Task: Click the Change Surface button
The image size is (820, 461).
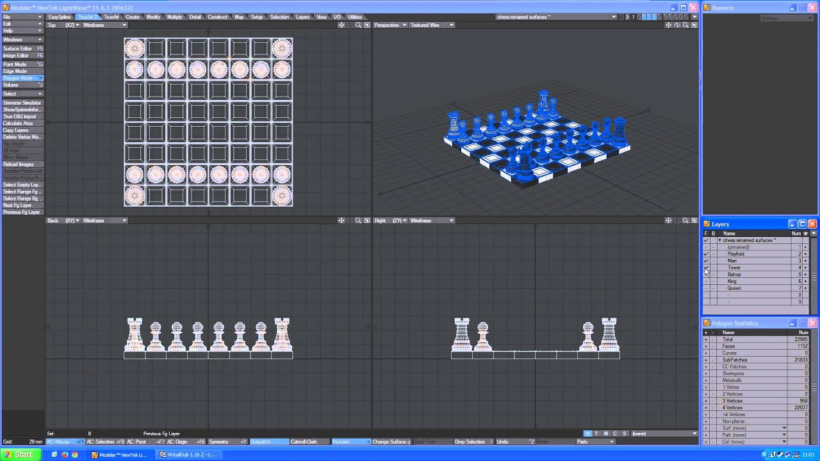Action: 391,442
